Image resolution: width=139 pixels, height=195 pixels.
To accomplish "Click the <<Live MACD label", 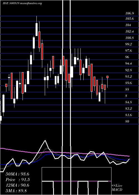I will coord(117,188).
